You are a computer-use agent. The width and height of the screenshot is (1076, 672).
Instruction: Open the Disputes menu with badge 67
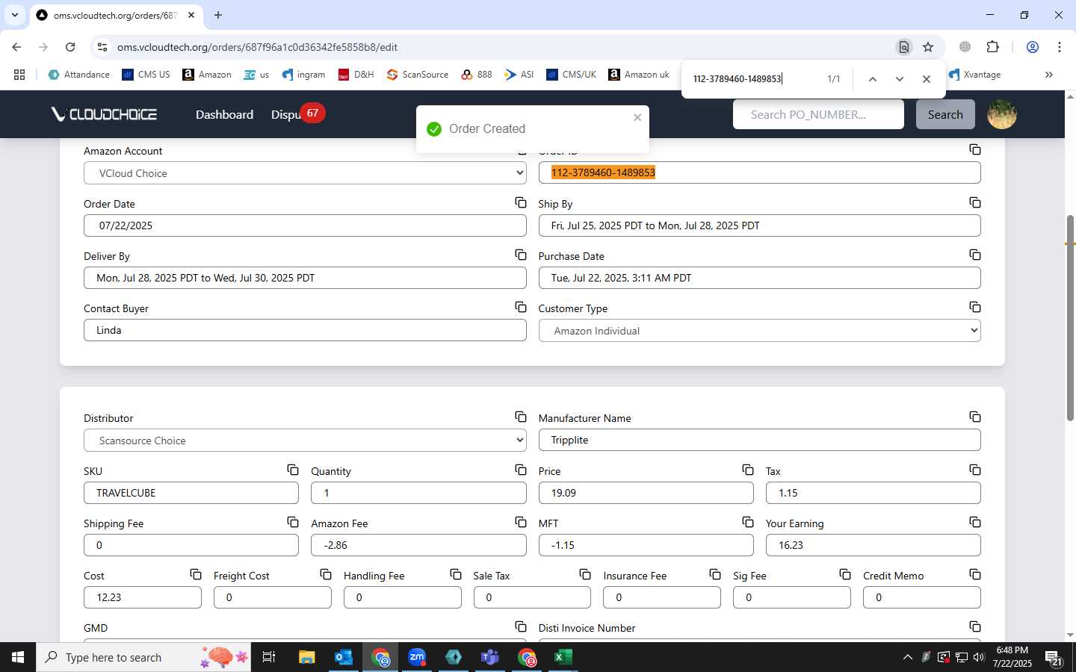coord(297,114)
